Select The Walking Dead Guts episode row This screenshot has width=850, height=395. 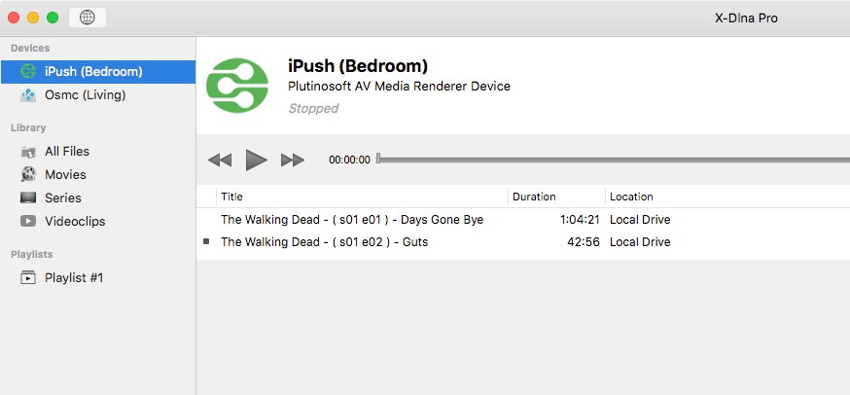pos(324,241)
